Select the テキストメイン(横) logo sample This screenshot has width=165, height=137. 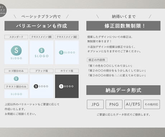click(x=42, y=52)
